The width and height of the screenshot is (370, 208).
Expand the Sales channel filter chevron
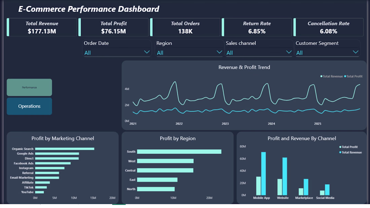pos(289,52)
